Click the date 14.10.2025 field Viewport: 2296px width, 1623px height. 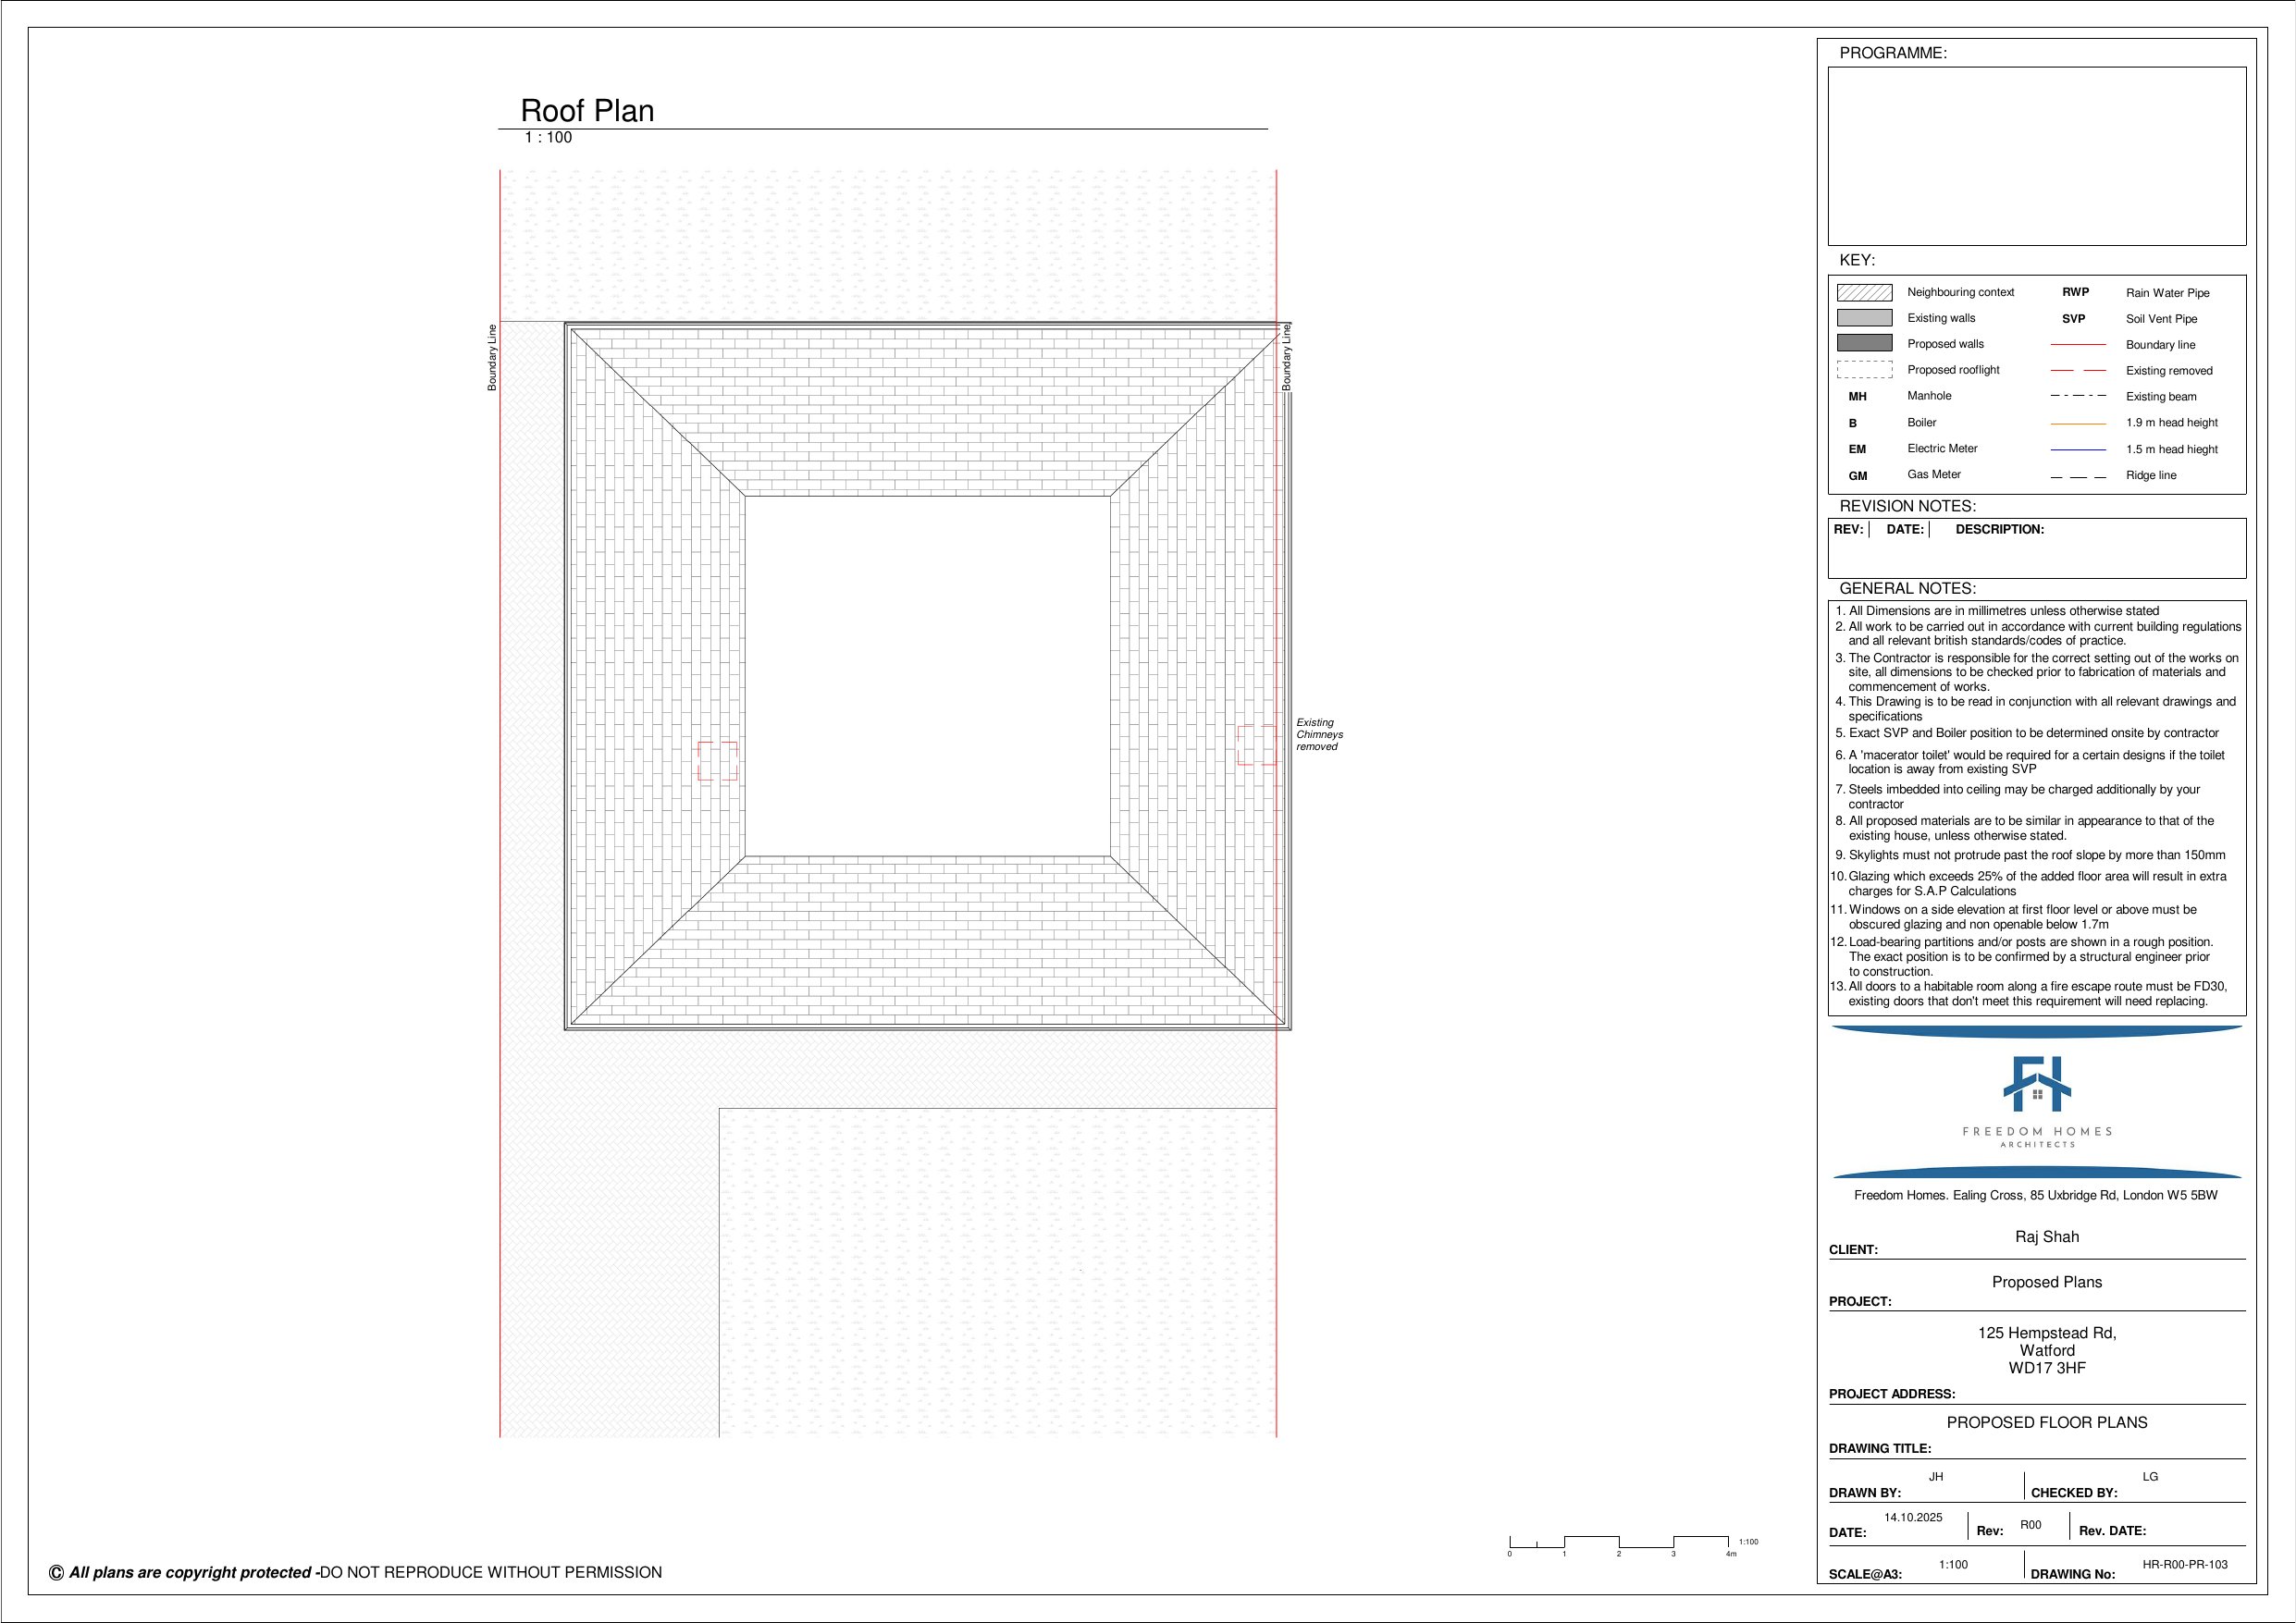click(1912, 1517)
